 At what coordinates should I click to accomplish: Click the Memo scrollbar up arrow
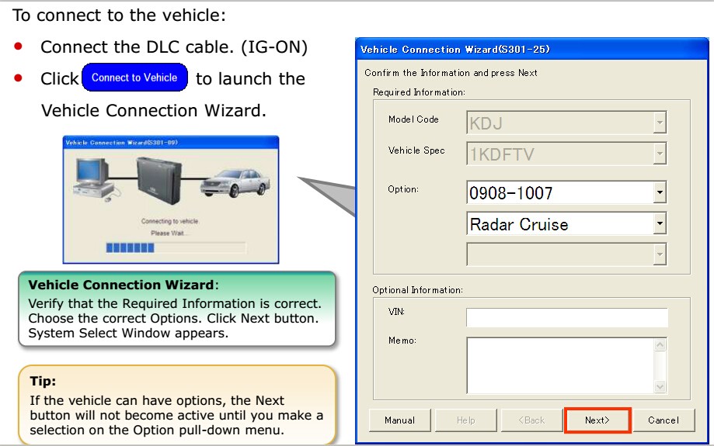(660, 344)
